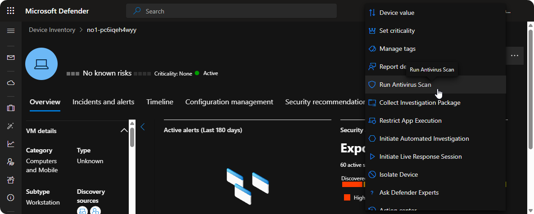Click the blue laptop device avatar
Screen dimensions: 534x214
click(x=41, y=64)
